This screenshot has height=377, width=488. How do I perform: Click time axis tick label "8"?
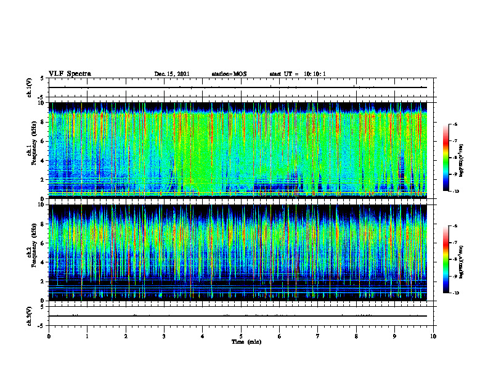(x=356, y=336)
